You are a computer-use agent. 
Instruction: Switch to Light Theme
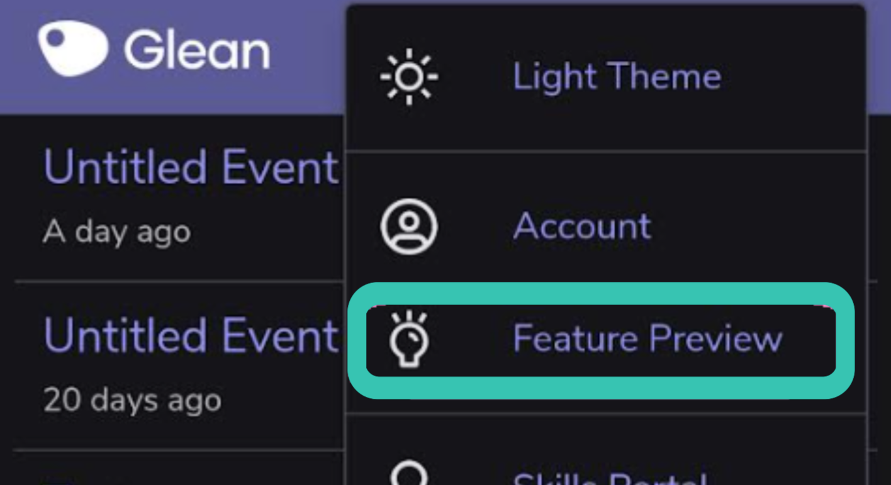click(617, 77)
